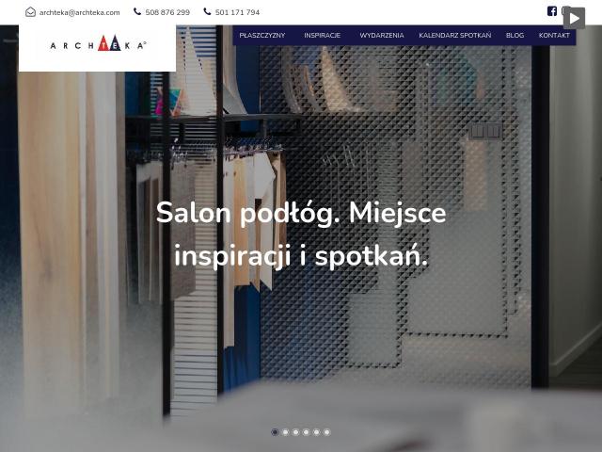The image size is (602, 452).
Task: Click the Archteka logo
Action: click(x=98, y=44)
